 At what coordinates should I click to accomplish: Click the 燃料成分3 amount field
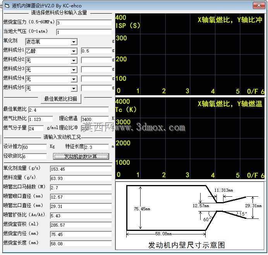click(96, 70)
